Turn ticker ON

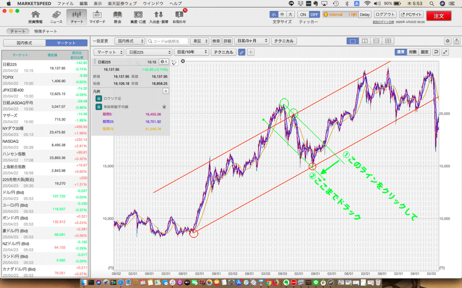pos(303,15)
